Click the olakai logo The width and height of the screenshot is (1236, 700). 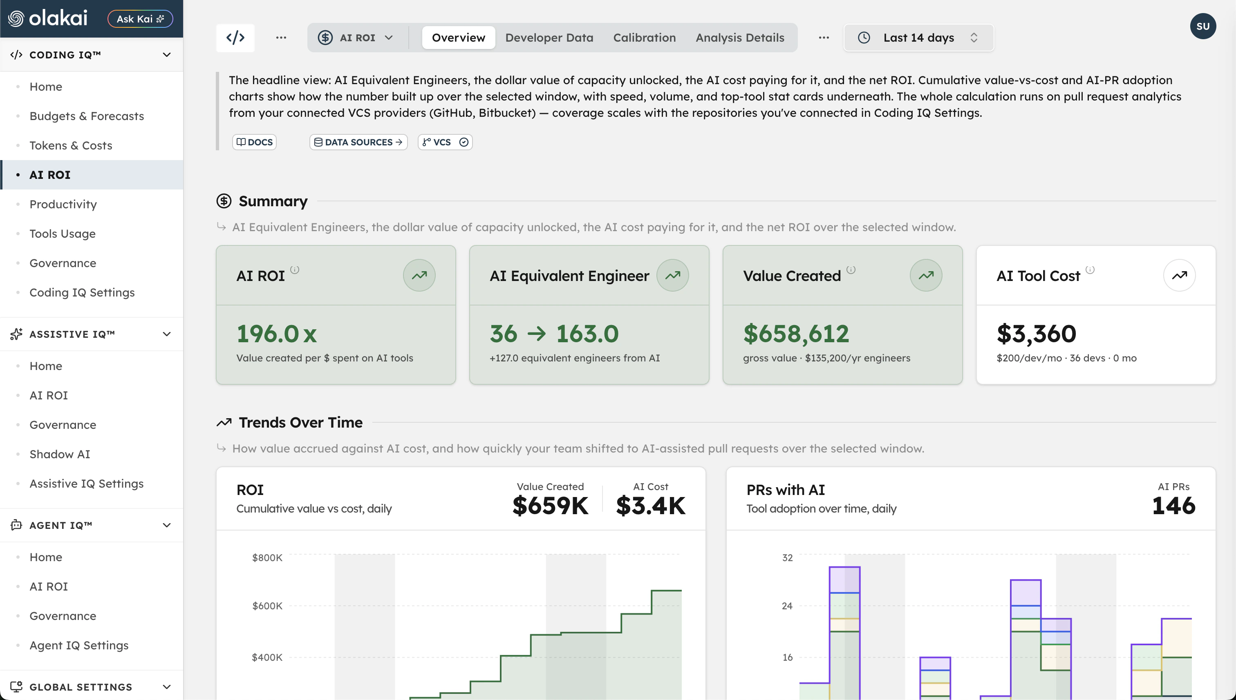48,18
